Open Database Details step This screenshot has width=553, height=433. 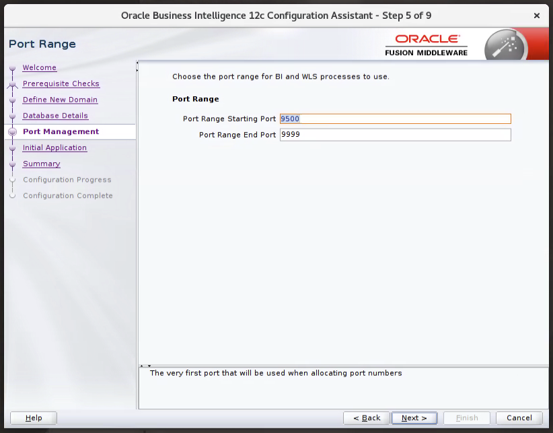click(55, 115)
